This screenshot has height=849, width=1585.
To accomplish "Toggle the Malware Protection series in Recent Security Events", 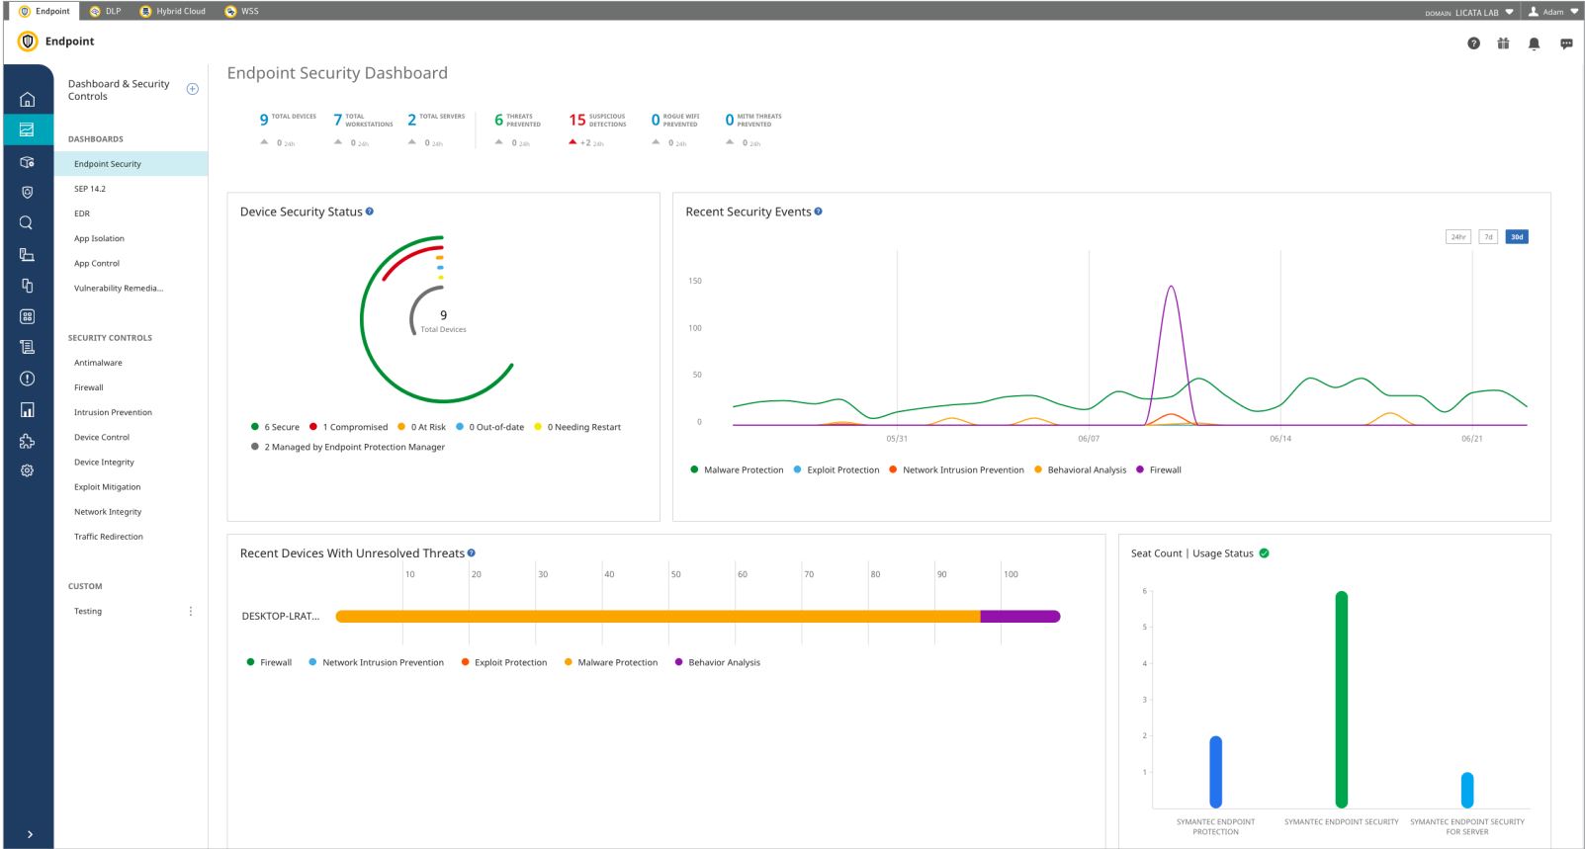I will (x=737, y=470).
